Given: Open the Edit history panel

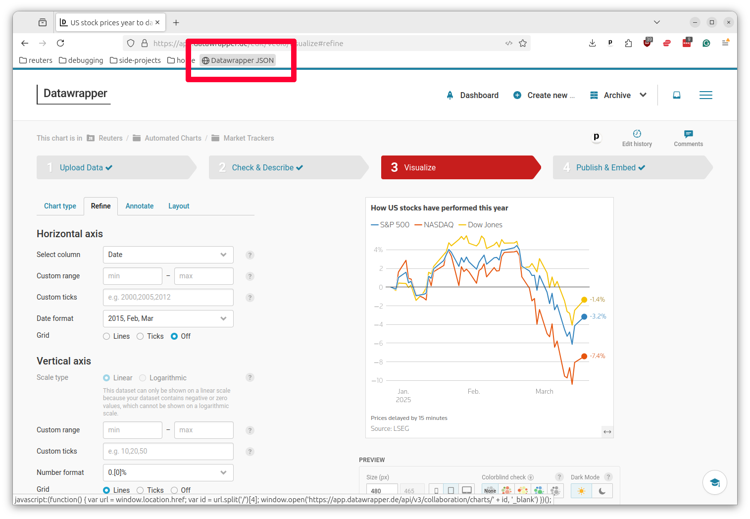Looking at the screenshot, I should point(637,138).
